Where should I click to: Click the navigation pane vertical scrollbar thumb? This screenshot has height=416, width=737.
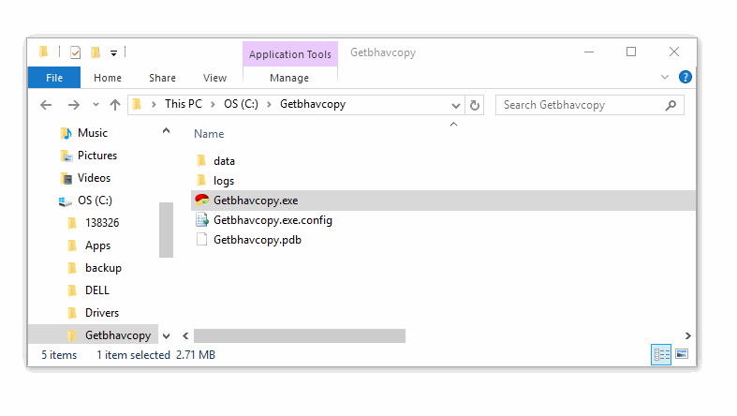pyautogui.click(x=166, y=230)
